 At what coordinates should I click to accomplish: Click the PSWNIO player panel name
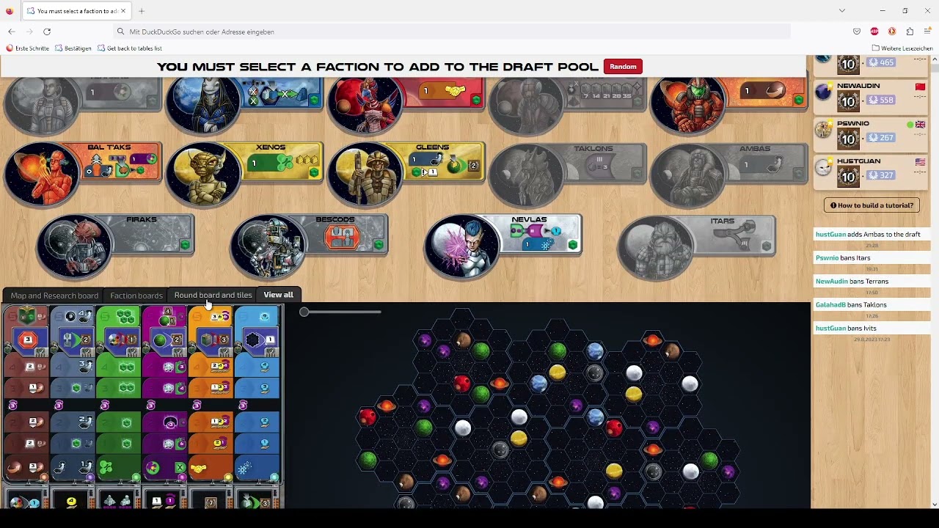[853, 123]
